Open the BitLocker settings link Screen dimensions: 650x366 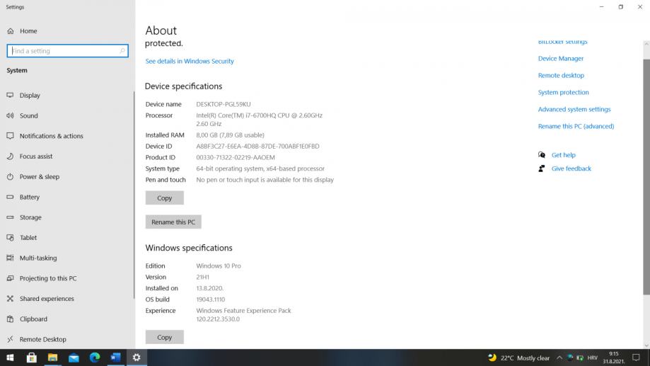(x=562, y=42)
